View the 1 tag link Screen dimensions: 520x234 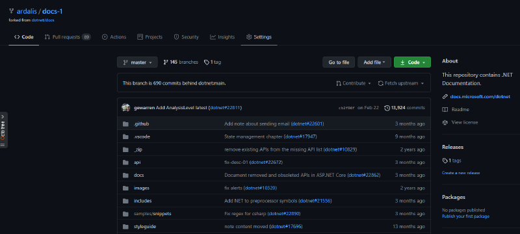click(213, 62)
